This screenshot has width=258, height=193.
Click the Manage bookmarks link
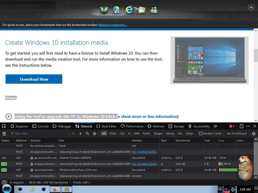pyautogui.click(x=113, y=25)
